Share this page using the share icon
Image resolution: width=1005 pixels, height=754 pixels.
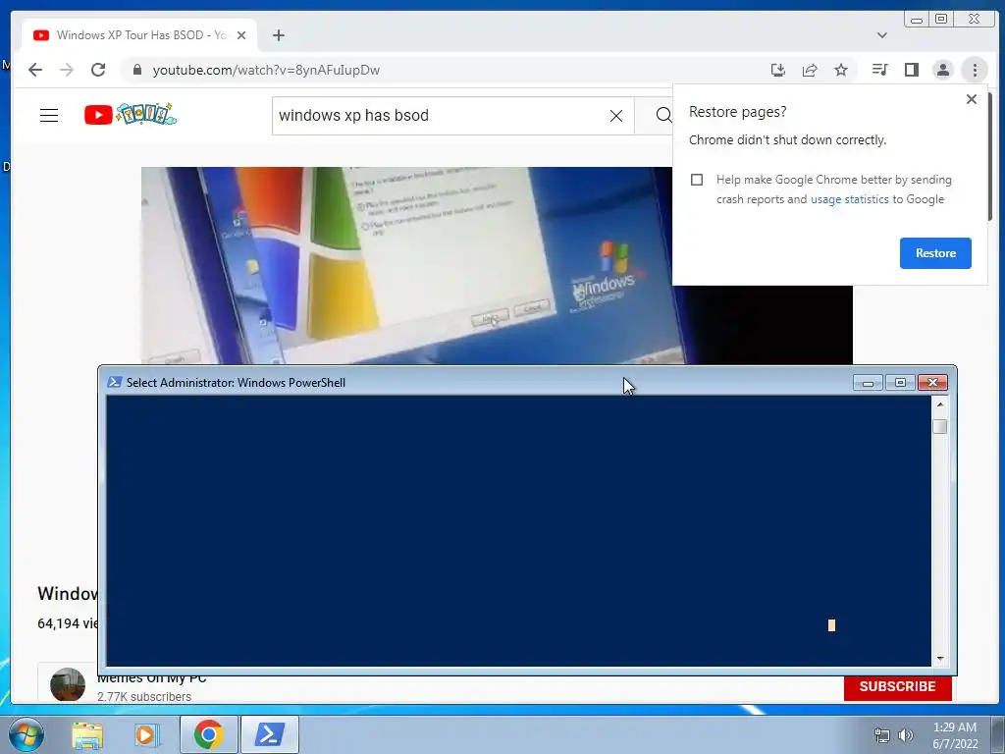810,70
